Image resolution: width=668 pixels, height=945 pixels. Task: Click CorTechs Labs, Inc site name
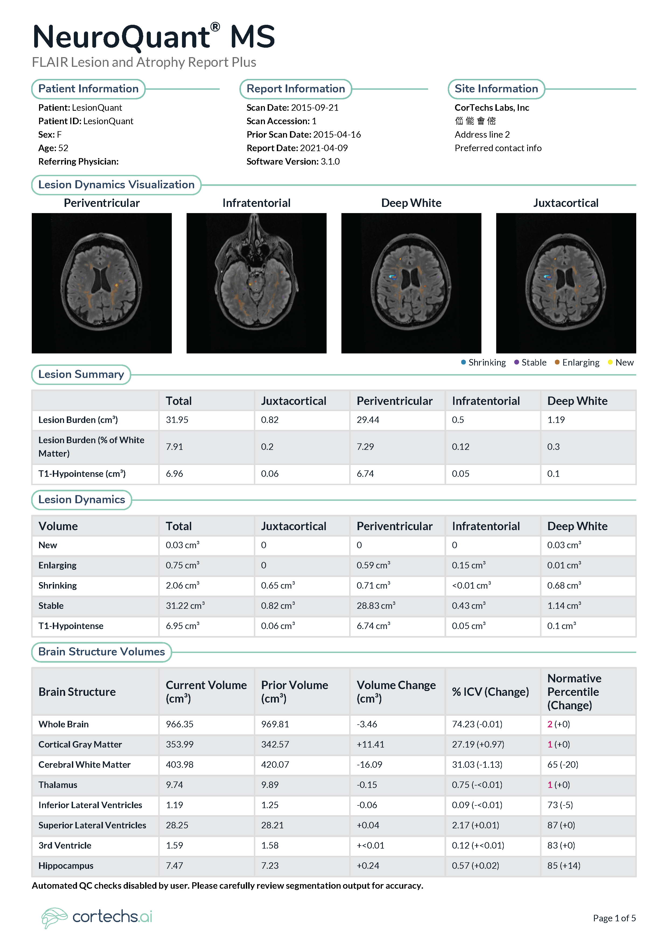[x=492, y=108]
